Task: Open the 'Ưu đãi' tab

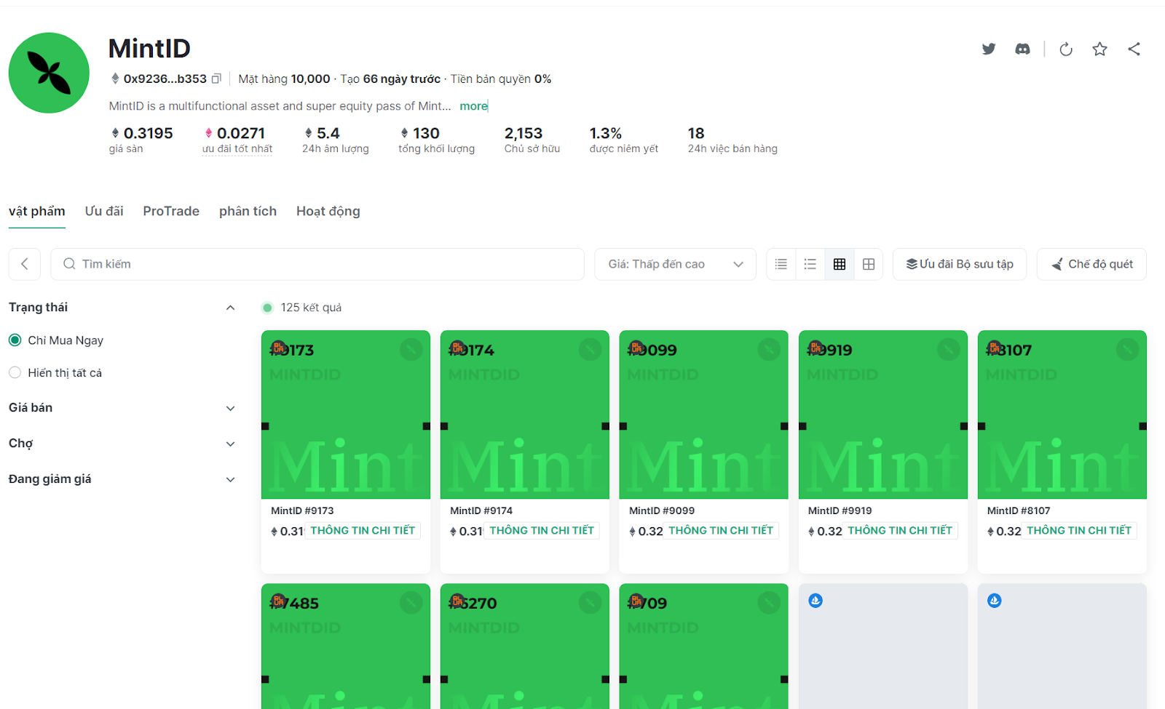Action: pyautogui.click(x=104, y=211)
